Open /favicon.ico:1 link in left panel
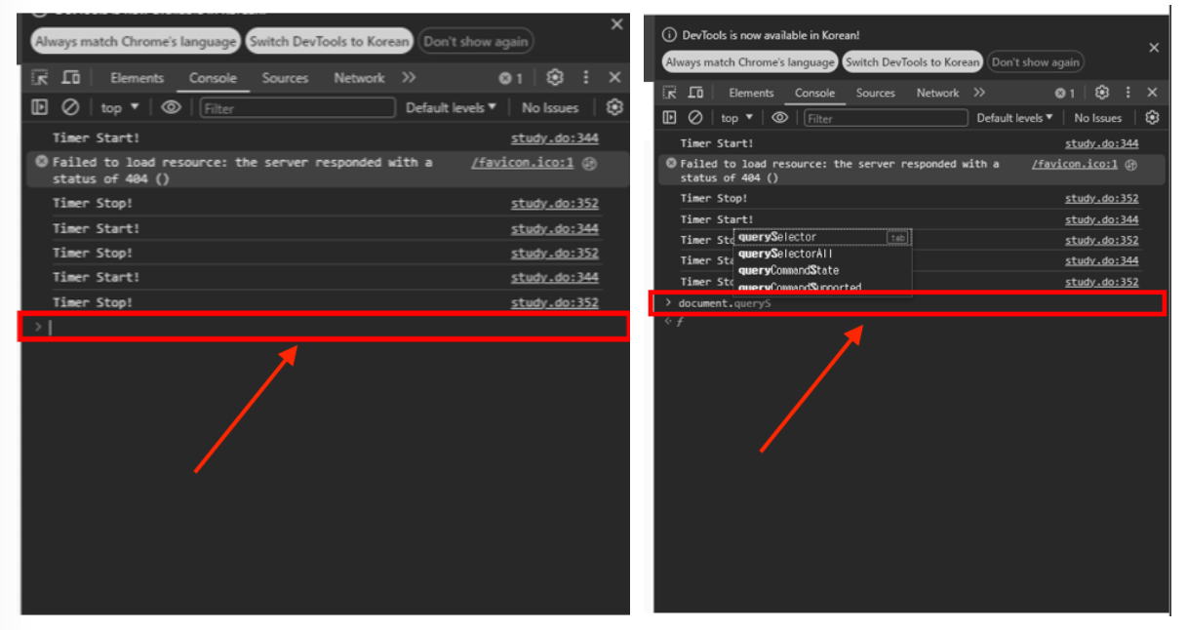1186x630 pixels. point(522,163)
